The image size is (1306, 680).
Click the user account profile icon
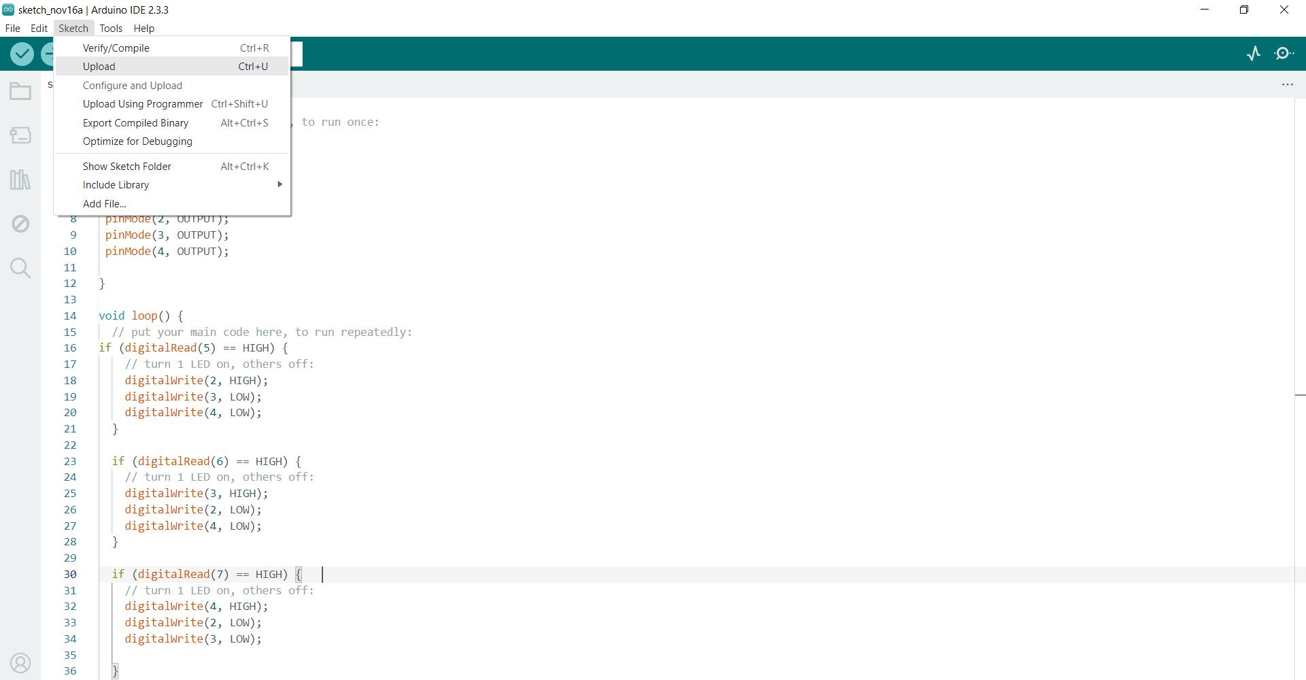coord(20,663)
